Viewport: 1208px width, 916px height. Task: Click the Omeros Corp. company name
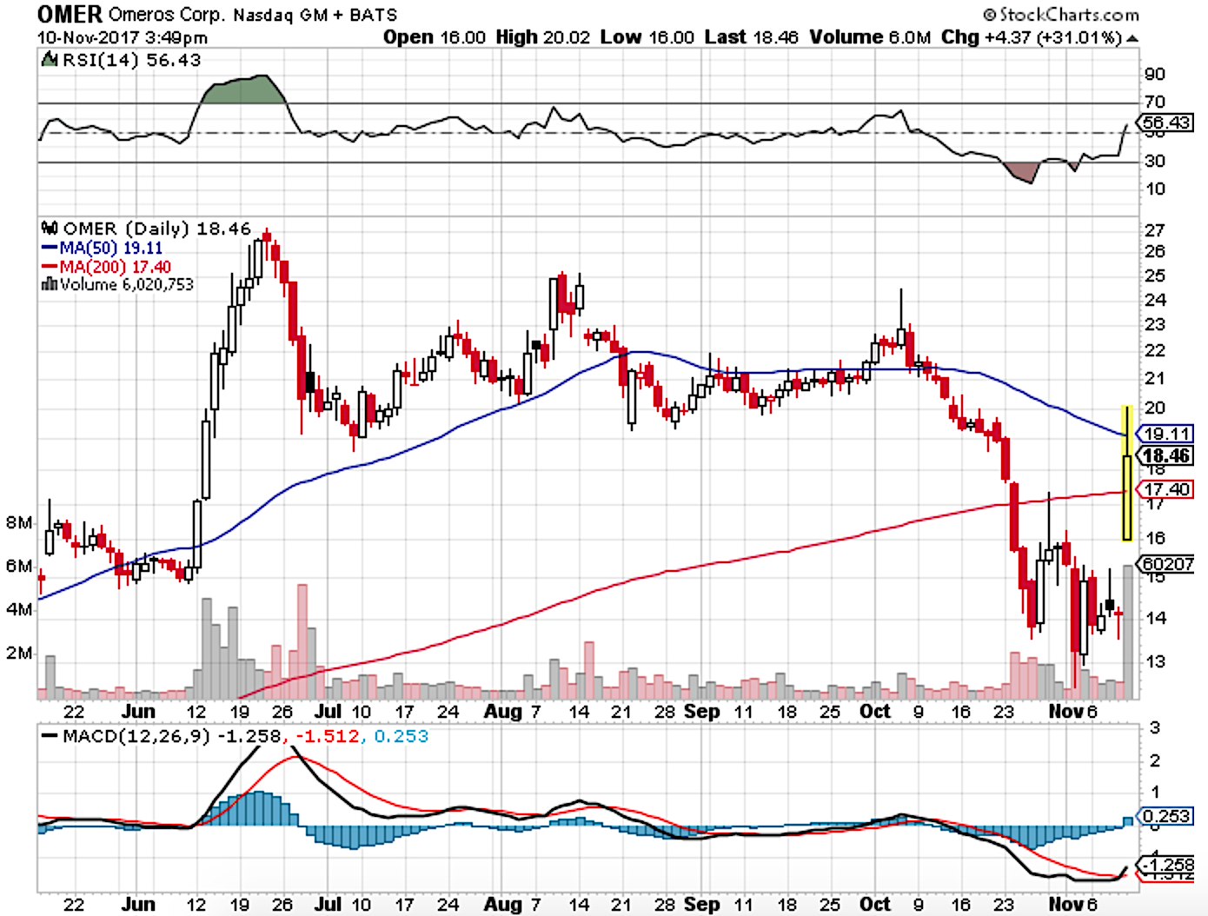click(167, 15)
